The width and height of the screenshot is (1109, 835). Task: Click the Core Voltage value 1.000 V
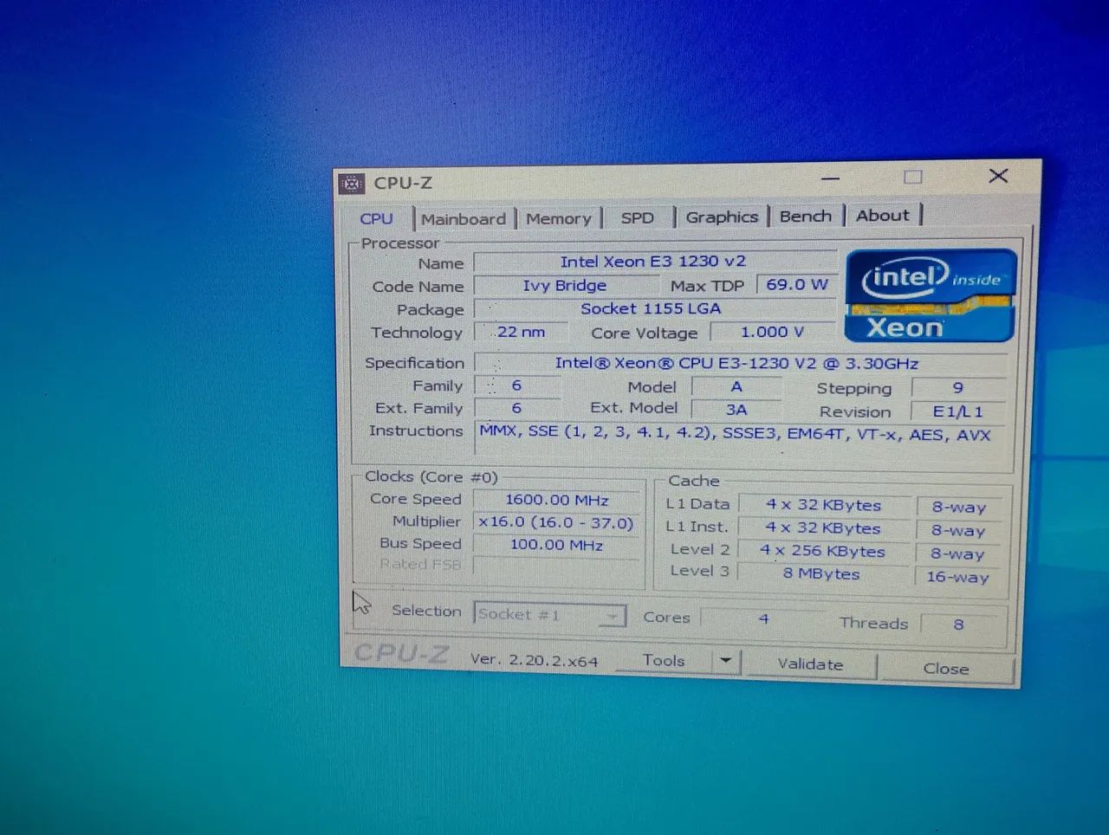coord(772,332)
